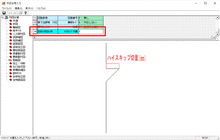Viewport: 220px width, 140px height.
Task: Open the 表示(V) menu
Action: (x=29, y=9)
